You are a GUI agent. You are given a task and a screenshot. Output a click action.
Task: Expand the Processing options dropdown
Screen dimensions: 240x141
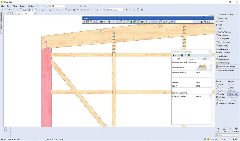click(210, 96)
